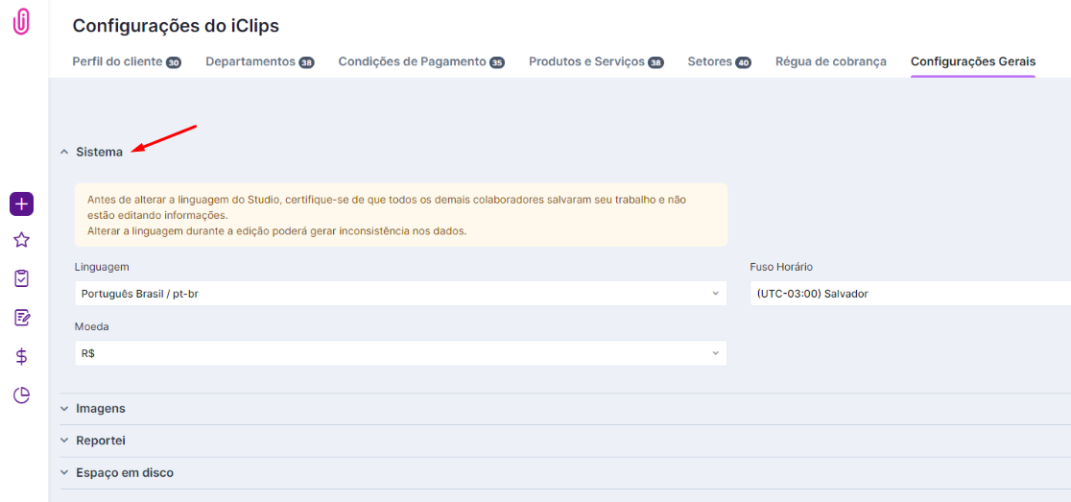Open favorites star icon in sidebar

[21, 240]
